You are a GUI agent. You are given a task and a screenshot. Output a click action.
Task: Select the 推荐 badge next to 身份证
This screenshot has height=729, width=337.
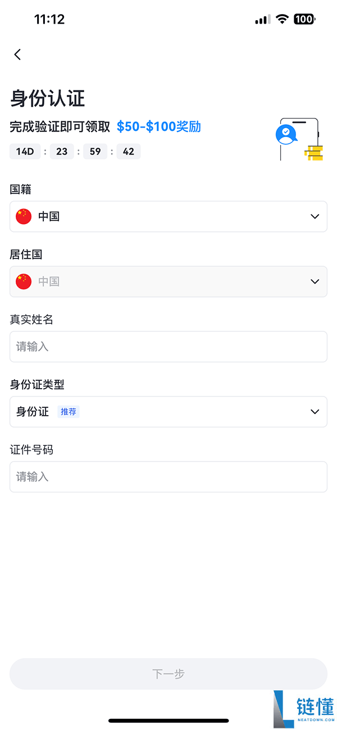[68, 412]
